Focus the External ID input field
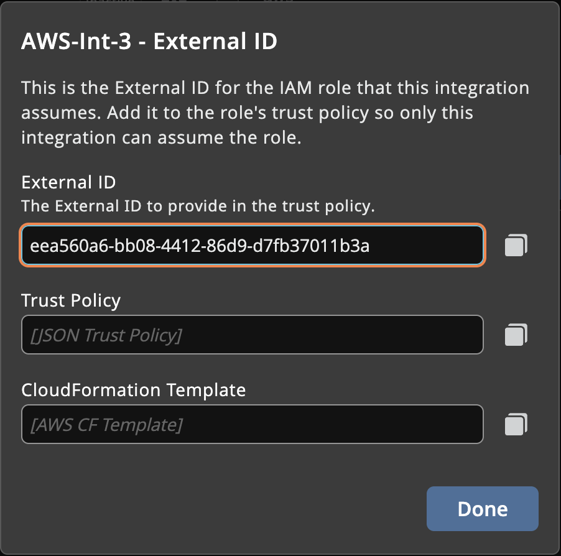Screen dimensions: 561x556 253,246
